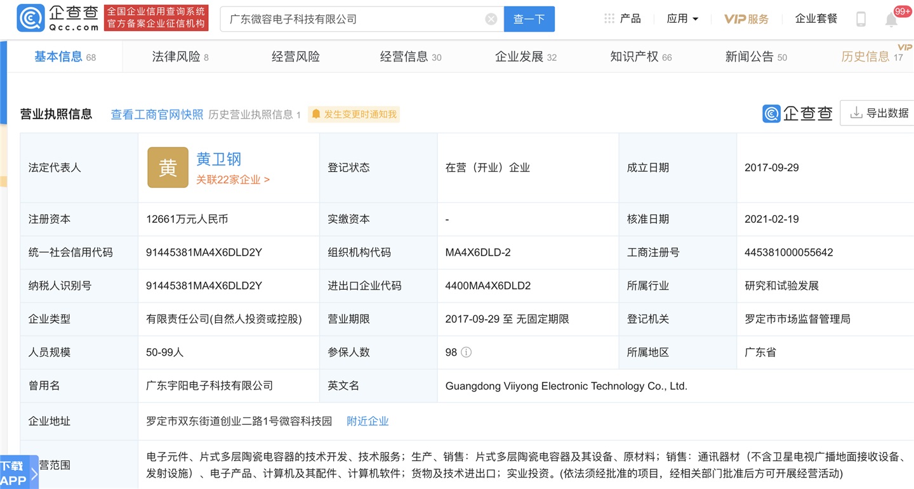Image resolution: width=914 pixels, height=489 pixels.
Task: Click 发生变更时通知我 button
Action: (x=354, y=114)
